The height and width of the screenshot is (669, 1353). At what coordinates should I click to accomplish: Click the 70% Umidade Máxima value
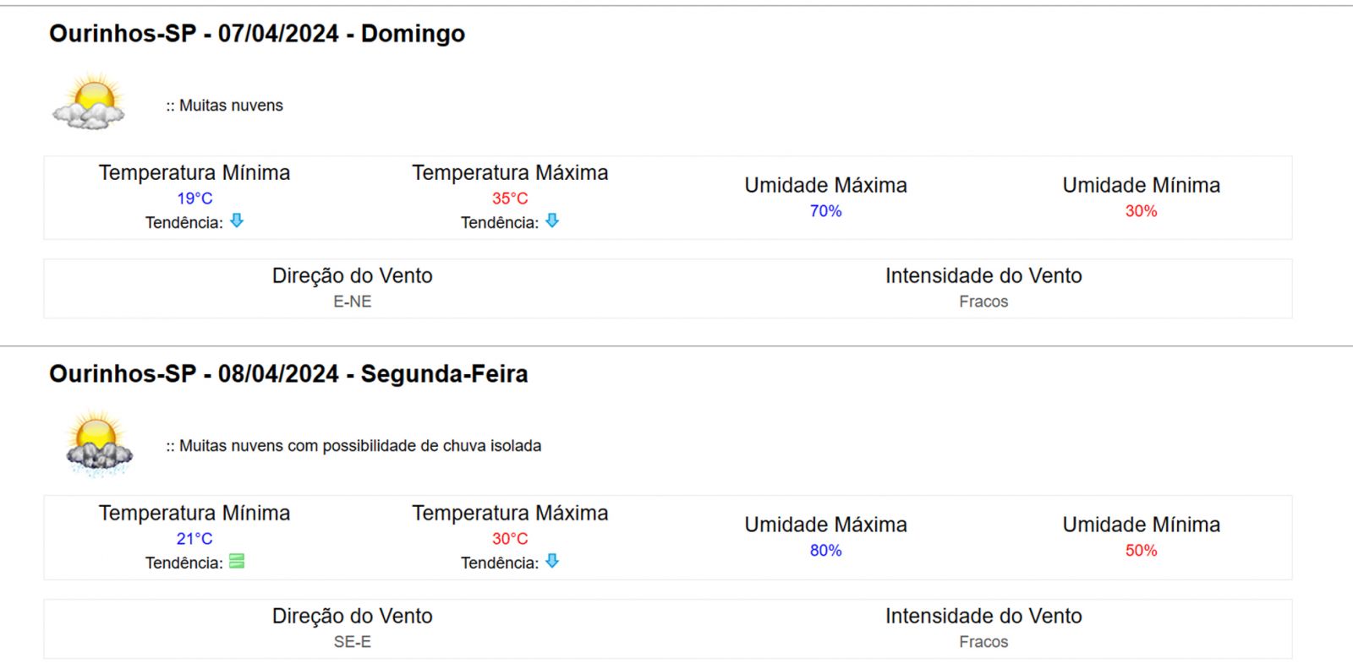[826, 211]
